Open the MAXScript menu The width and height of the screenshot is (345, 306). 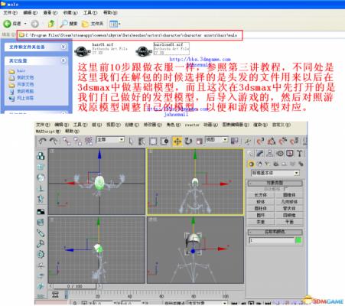click(x=48, y=132)
